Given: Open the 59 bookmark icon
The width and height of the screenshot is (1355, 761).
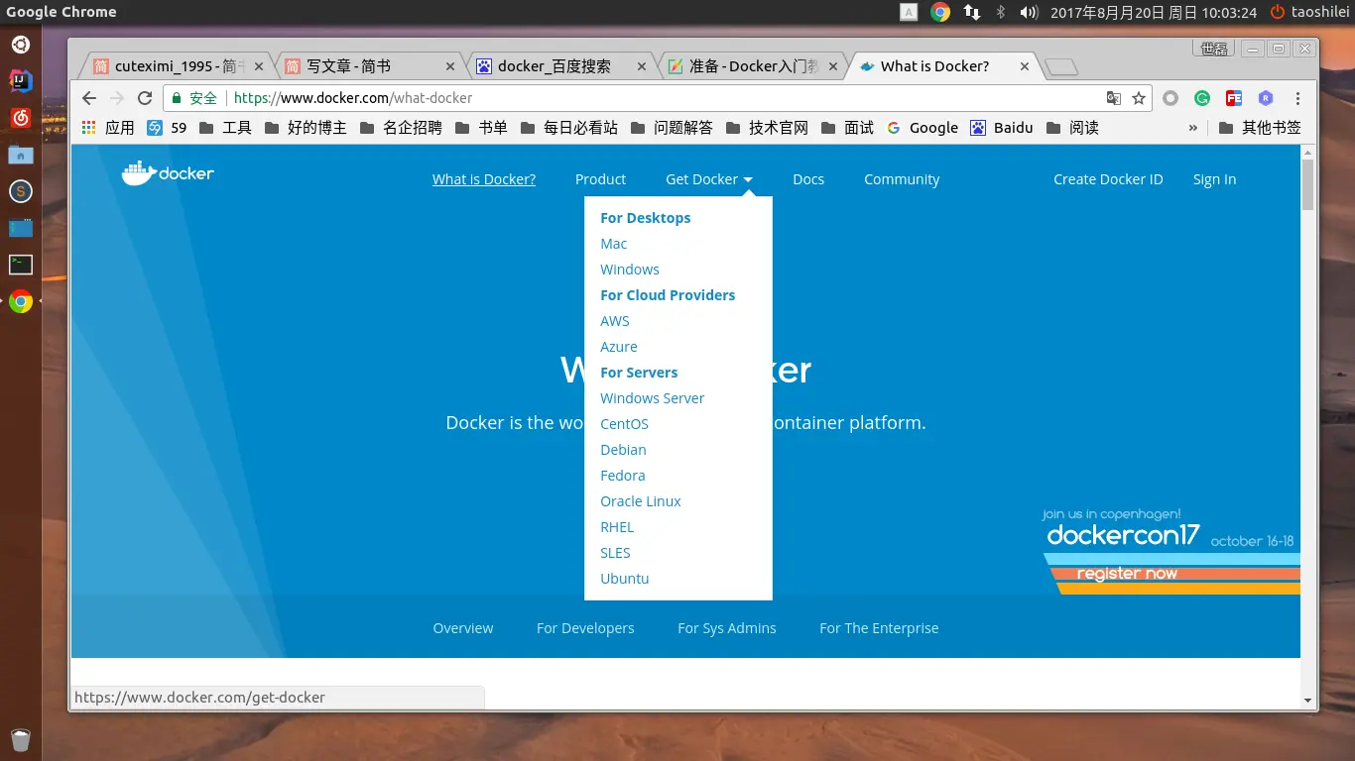Looking at the screenshot, I should click(155, 128).
